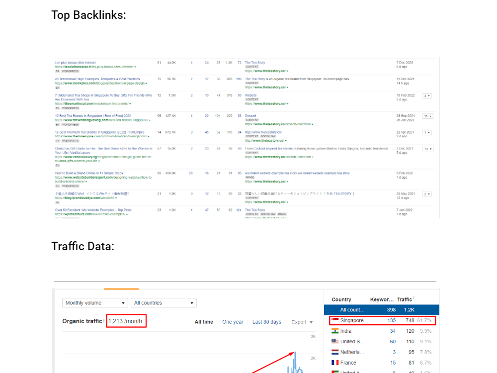Click the '1,213 /month' organic traffic value
497x373 pixels.
point(125,321)
